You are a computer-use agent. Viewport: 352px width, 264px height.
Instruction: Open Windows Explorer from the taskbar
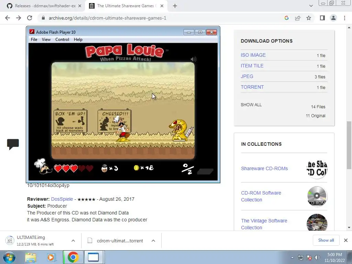31,257
